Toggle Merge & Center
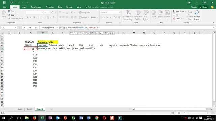 click(x=88, y=17)
